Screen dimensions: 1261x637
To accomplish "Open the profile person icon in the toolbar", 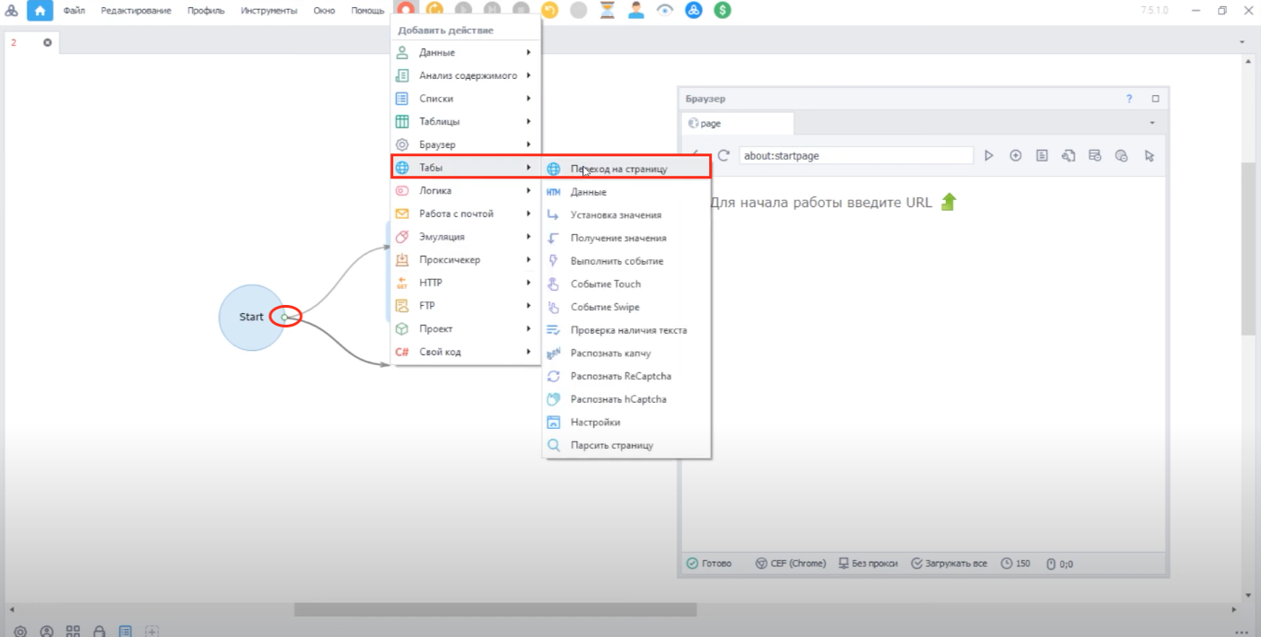I will click(636, 11).
